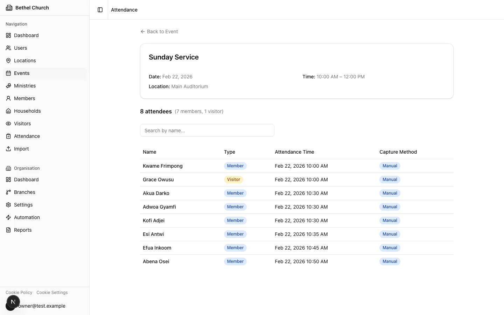
Task: Select Abena Osei in the table
Action: tap(156, 261)
